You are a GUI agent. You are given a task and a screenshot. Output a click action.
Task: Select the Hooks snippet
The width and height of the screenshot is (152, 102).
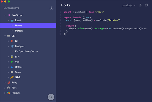(x=28, y=25)
